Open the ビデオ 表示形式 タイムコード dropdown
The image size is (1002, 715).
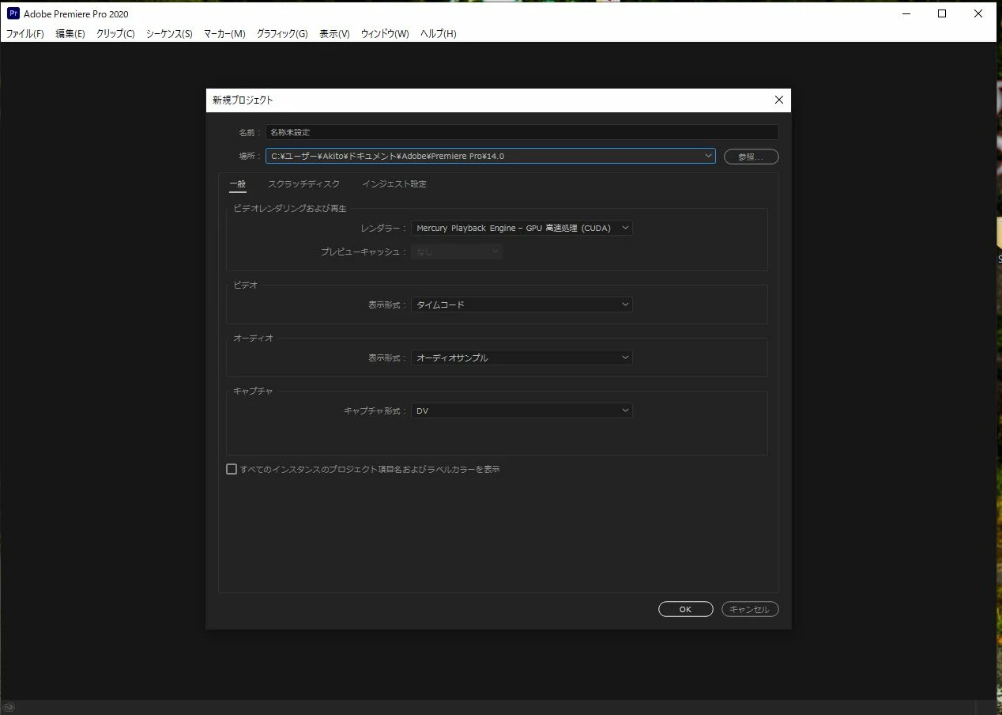coord(522,305)
